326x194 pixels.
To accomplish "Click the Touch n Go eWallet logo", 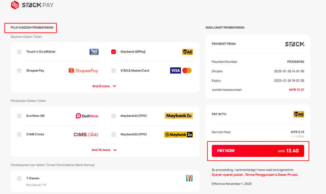I will [94, 52].
